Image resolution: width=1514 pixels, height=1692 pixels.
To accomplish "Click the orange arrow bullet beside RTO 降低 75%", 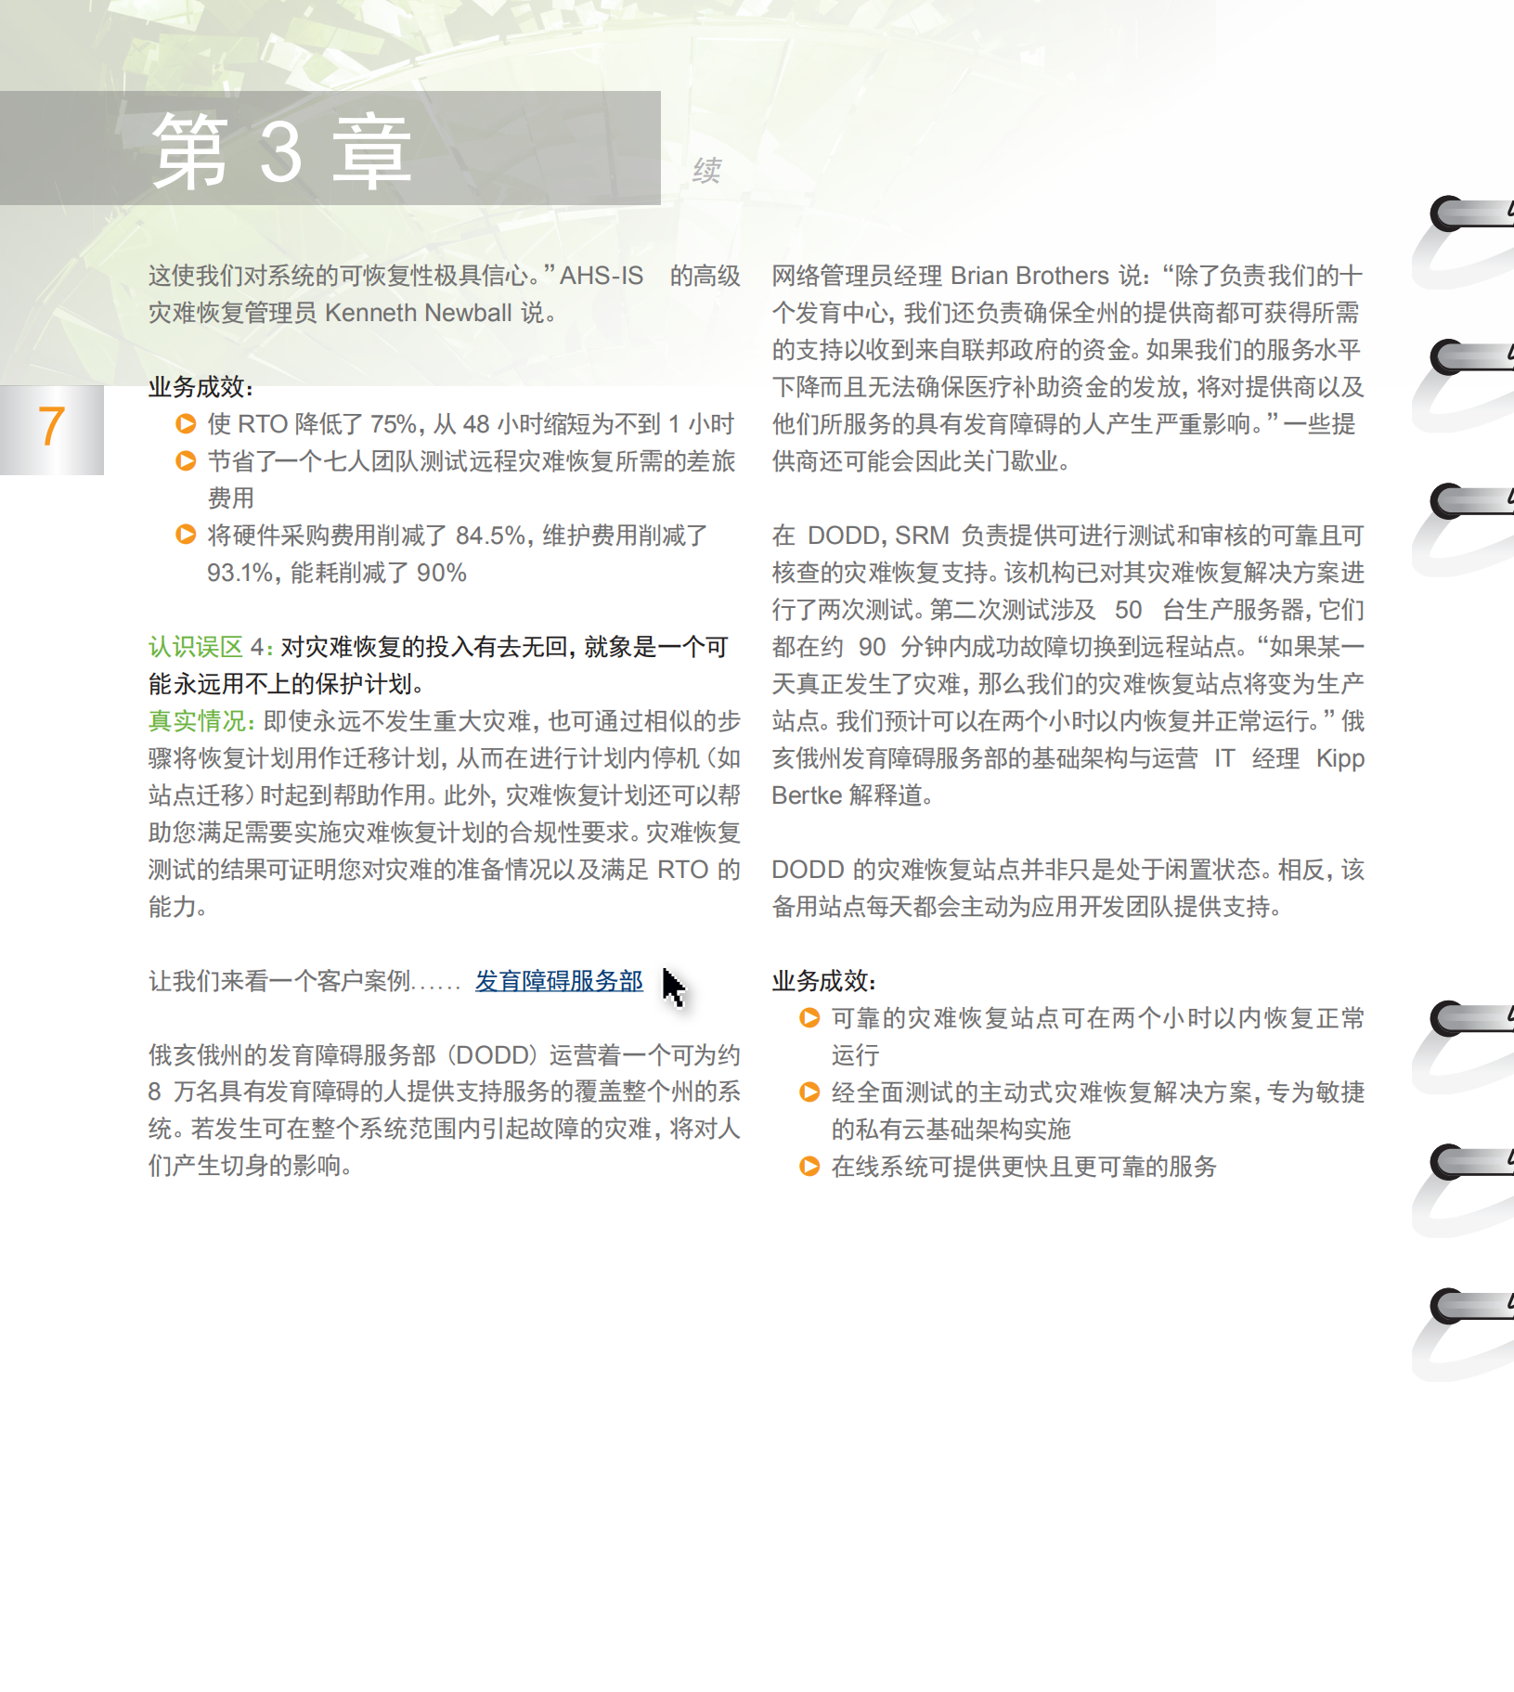I will point(184,425).
